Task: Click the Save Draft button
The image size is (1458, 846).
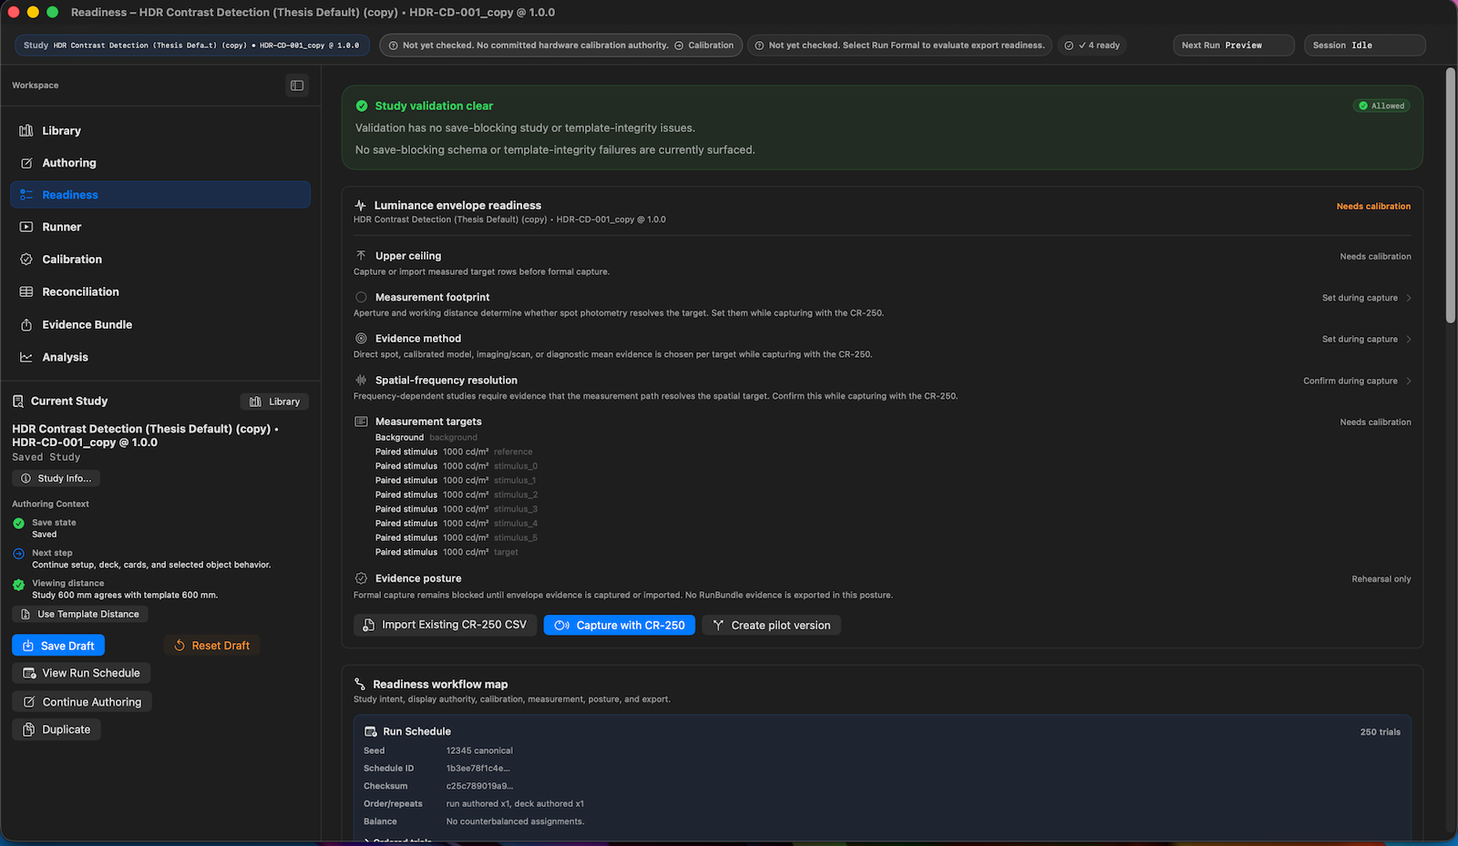Action: coord(58,646)
